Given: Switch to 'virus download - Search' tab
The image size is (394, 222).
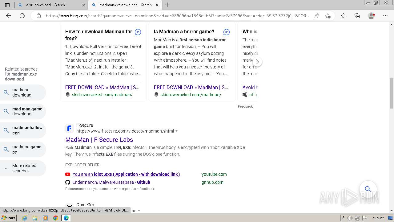Looking at the screenshot, I should 51,5.
